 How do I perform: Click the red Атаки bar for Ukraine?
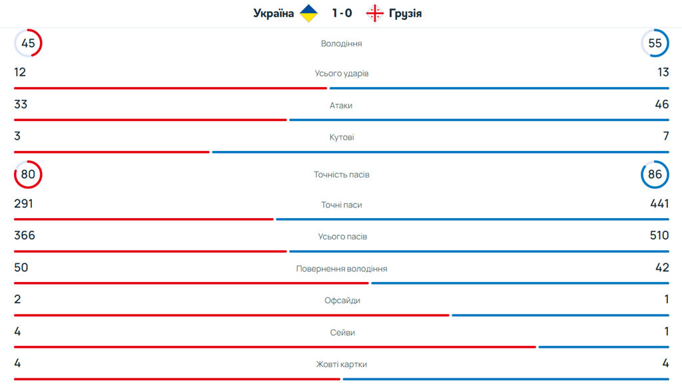click(x=151, y=120)
